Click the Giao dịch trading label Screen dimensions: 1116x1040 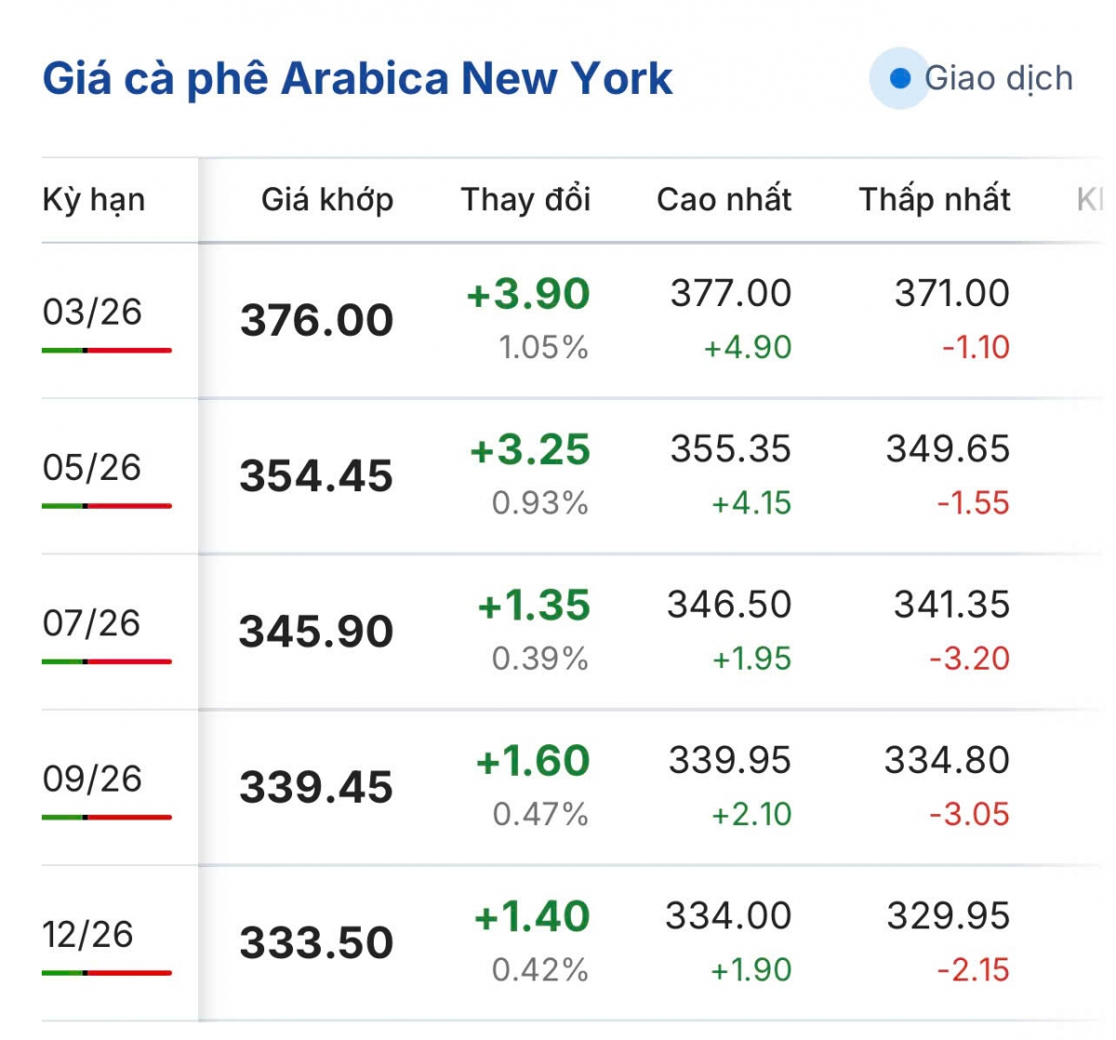click(x=998, y=79)
